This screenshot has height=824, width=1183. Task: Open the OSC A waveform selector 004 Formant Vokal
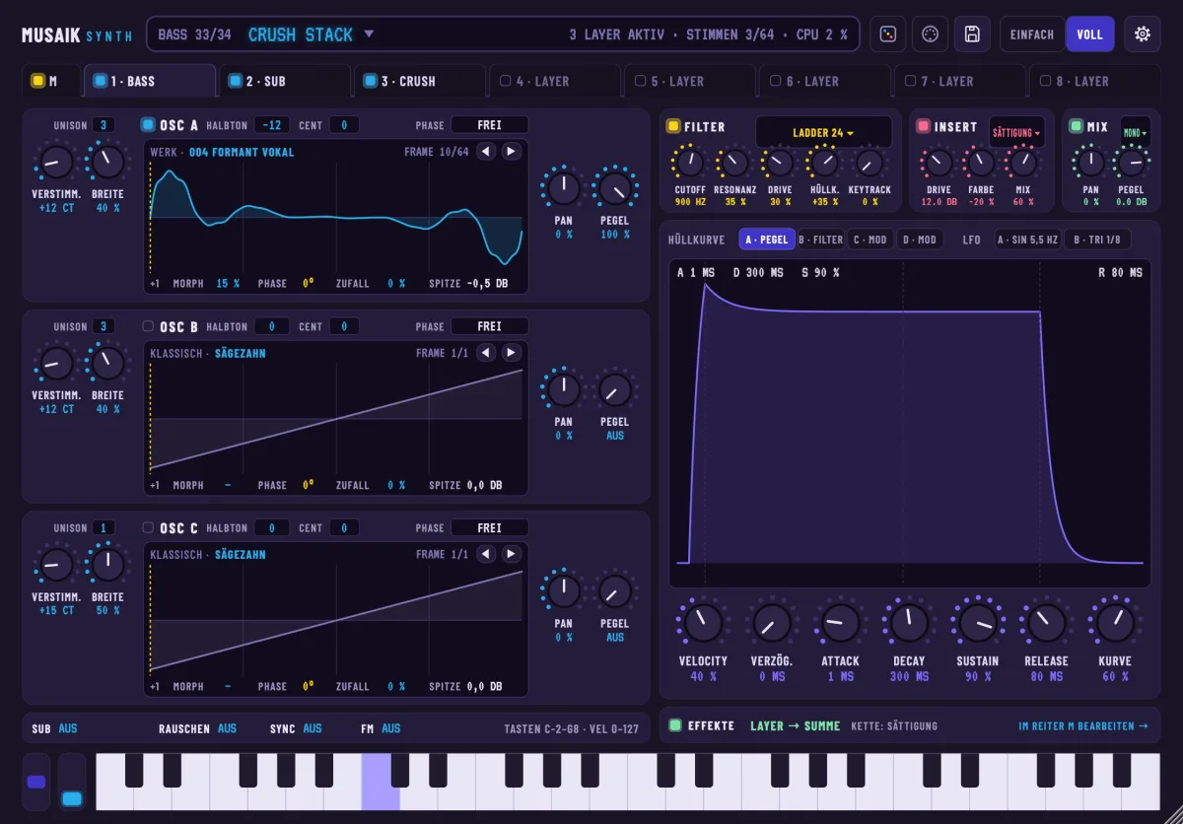(x=242, y=152)
